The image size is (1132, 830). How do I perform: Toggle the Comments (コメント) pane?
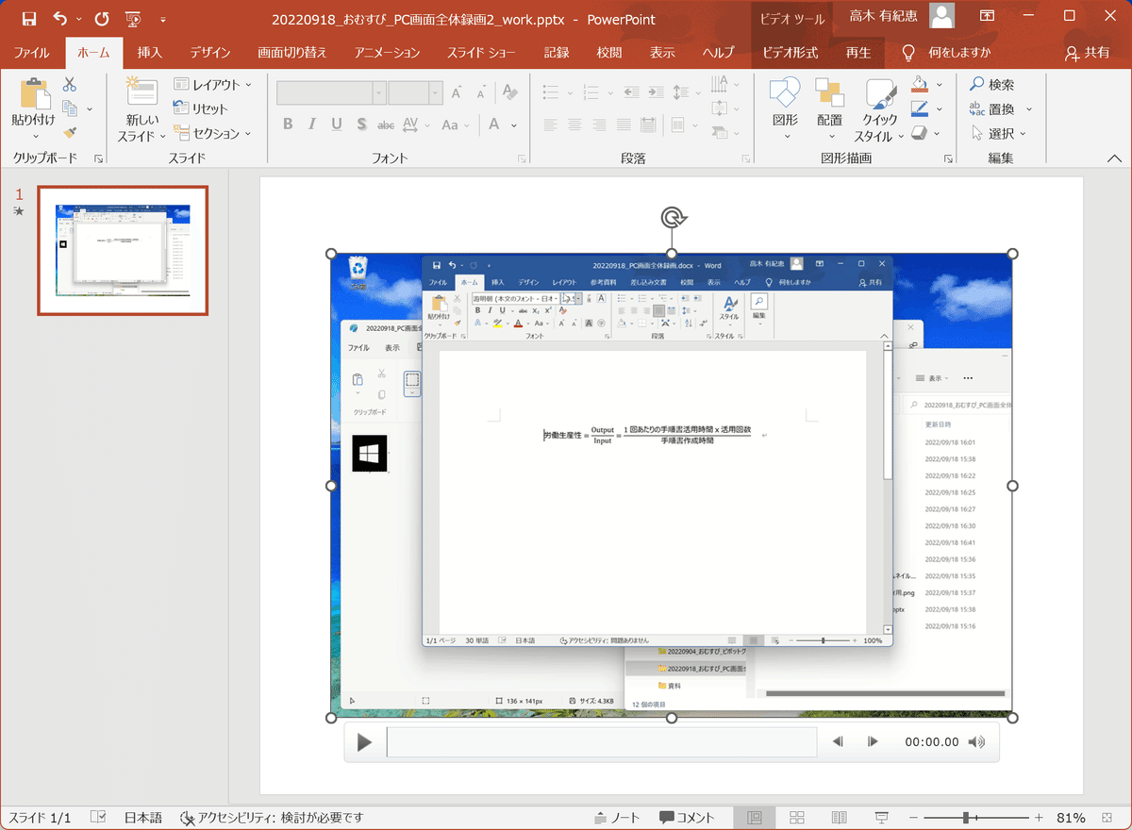pos(687,818)
